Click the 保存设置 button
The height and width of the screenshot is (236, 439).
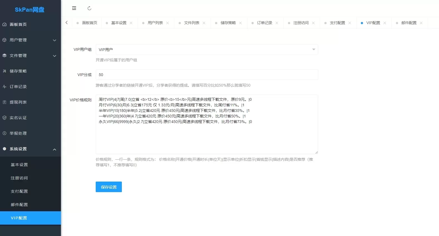tap(108, 187)
